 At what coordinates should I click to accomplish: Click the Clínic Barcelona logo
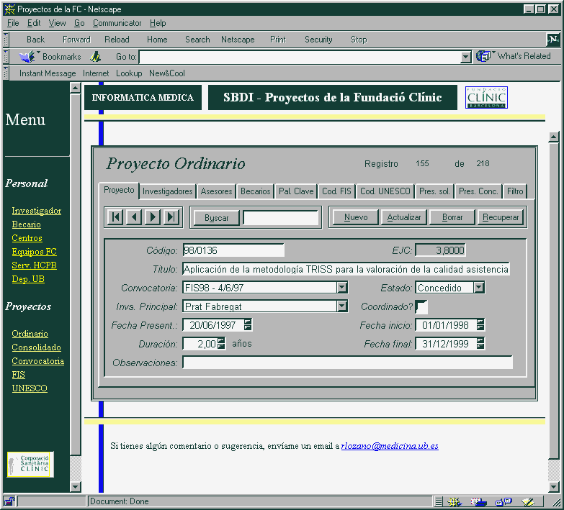486,97
